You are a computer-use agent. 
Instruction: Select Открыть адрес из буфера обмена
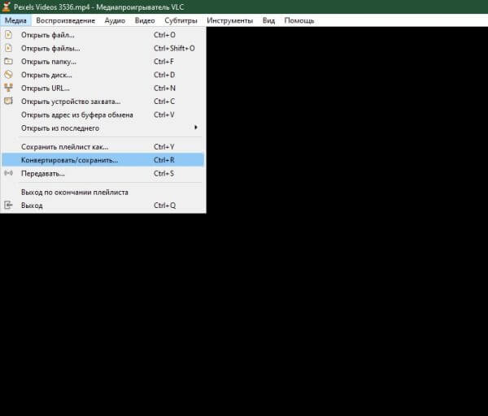[x=76, y=115]
